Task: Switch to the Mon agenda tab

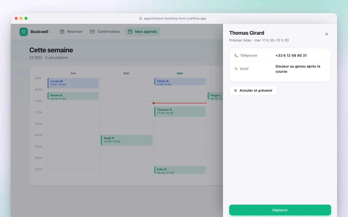Action: [x=142, y=32]
